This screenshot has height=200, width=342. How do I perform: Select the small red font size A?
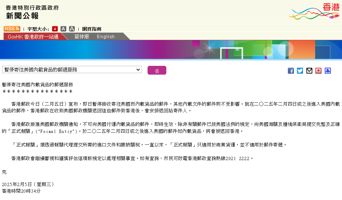(55, 29)
